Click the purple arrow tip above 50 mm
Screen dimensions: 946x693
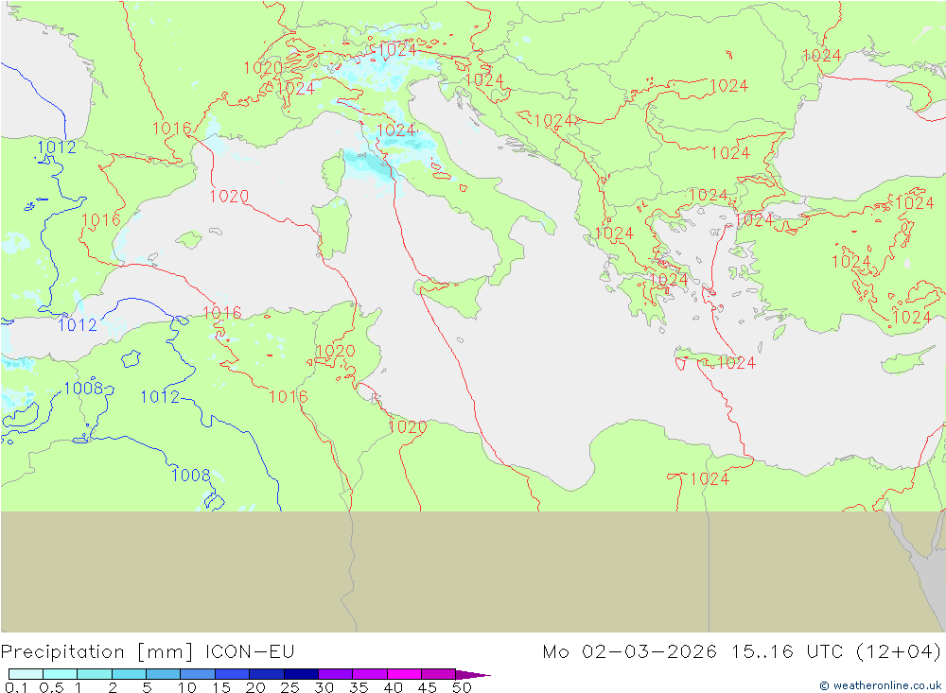tap(474, 674)
